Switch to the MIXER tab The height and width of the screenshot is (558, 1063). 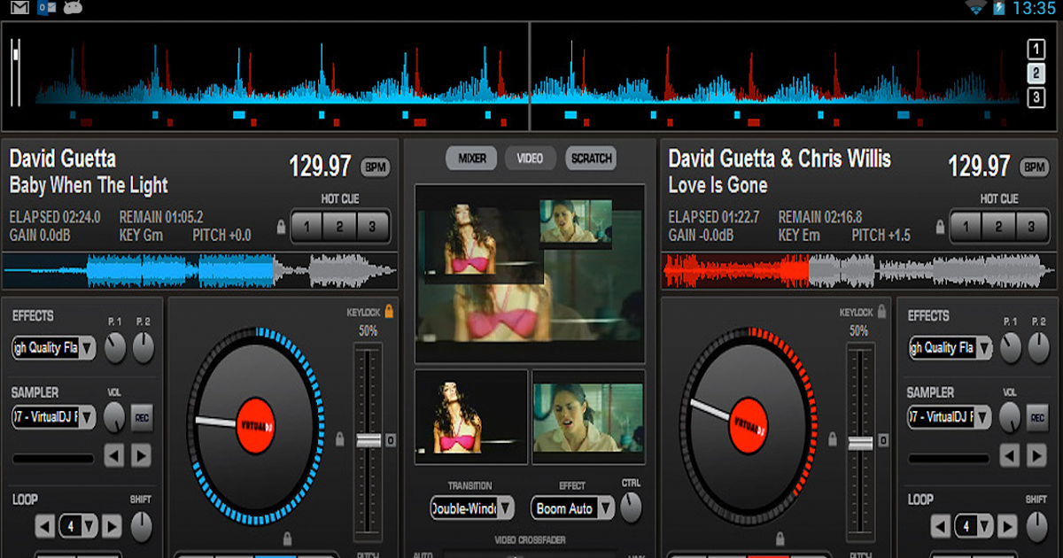[x=471, y=159]
